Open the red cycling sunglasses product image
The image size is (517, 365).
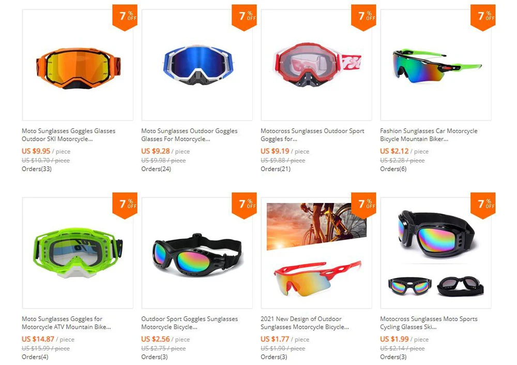coord(316,253)
